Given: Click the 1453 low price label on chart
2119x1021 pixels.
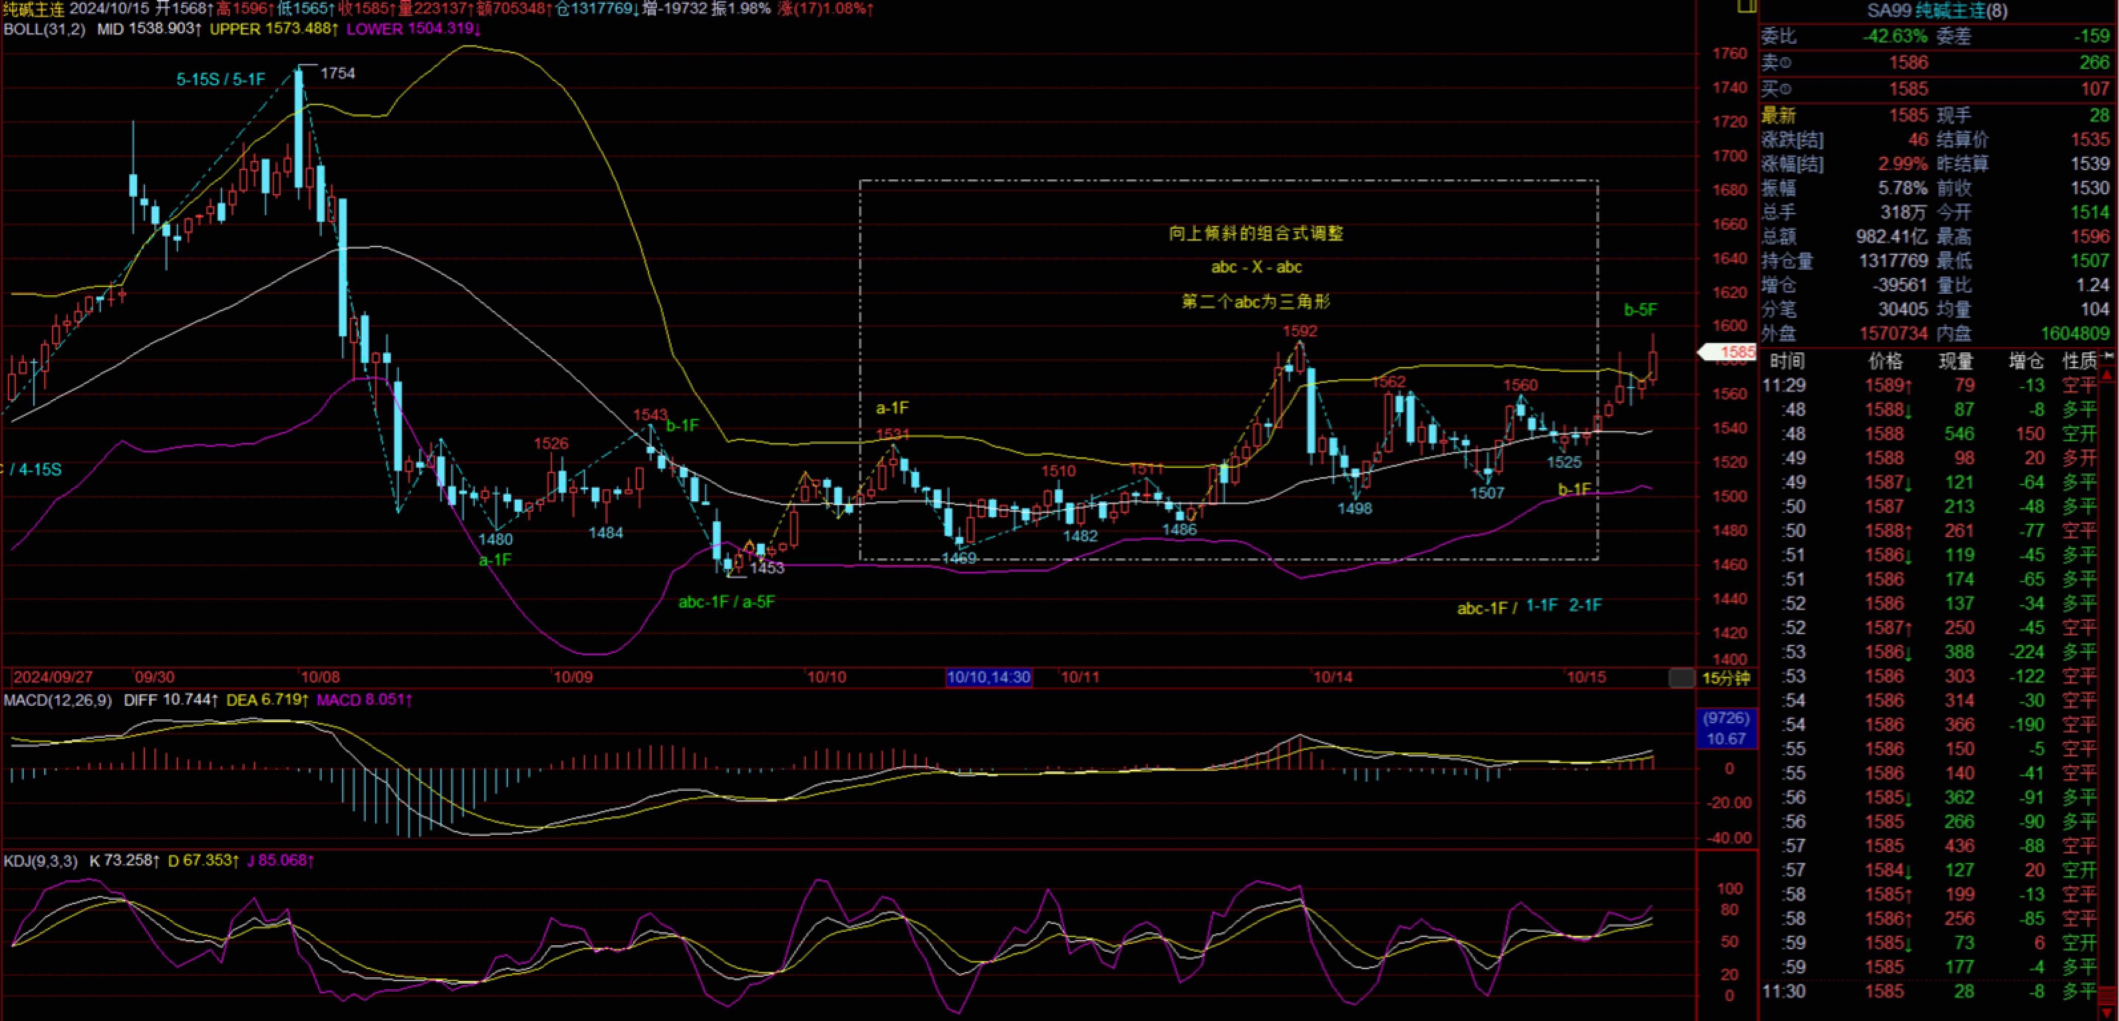Looking at the screenshot, I should pyautogui.click(x=767, y=568).
